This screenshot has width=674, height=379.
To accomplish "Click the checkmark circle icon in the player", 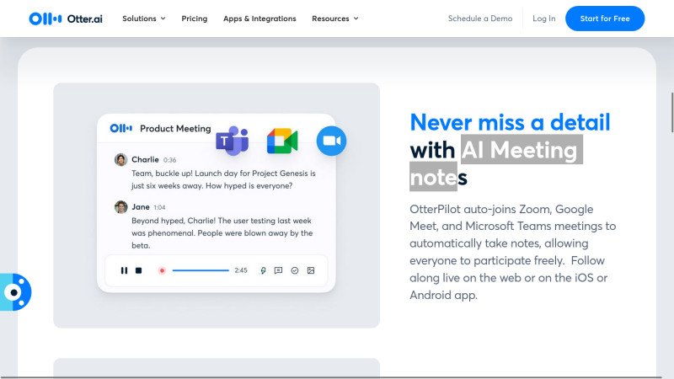I will [294, 270].
